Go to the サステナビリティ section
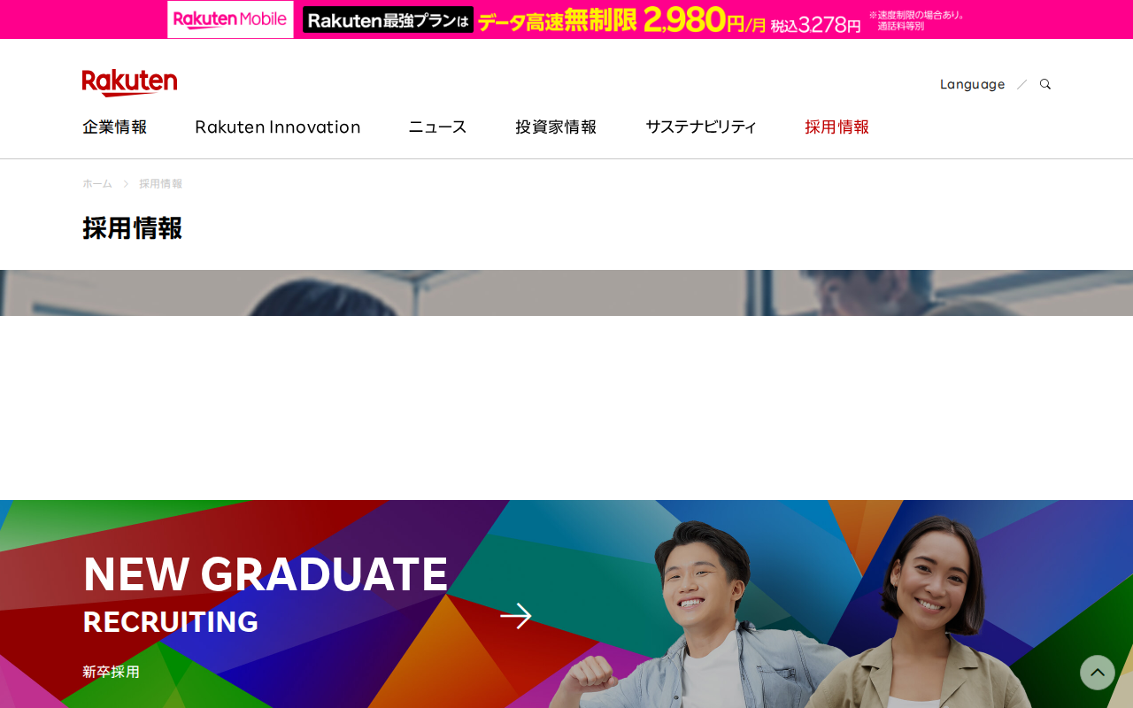This screenshot has height=708, width=1133. 701,127
